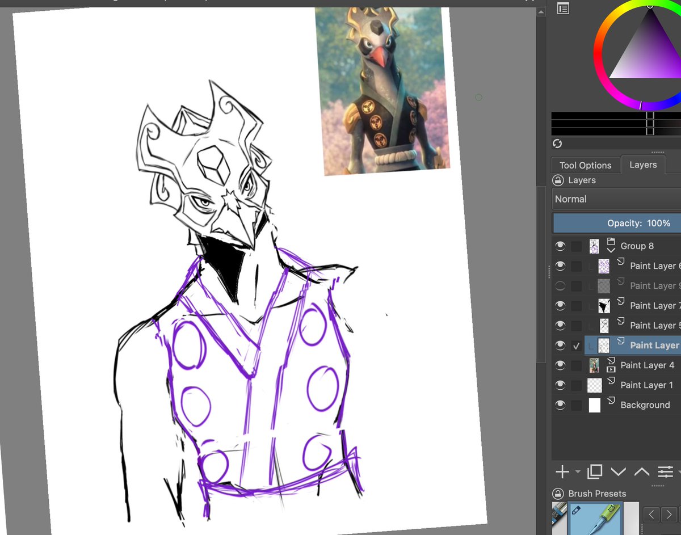Hide Paint Layer 6 via its eye icon
This screenshot has width=681, height=535.
click(x=561, y=266)
